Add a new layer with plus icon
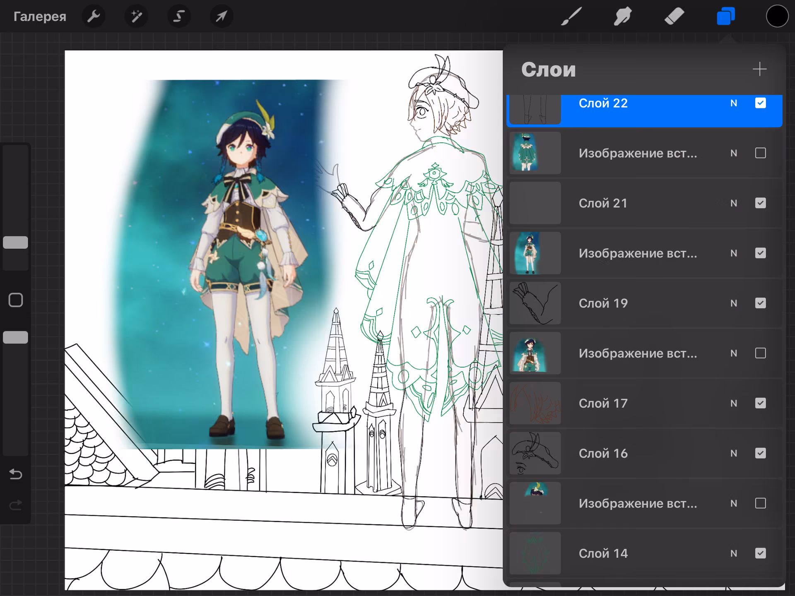The image size is (795, 596). [760, 69]
